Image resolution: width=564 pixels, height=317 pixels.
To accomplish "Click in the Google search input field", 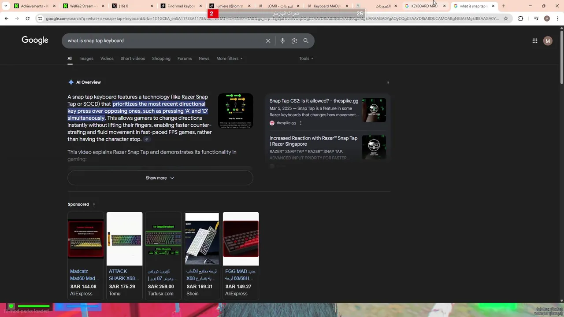I will click(x=163, y=41).
